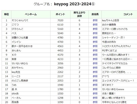Image resolution: width=137 pixels, height=104 pixels.
Task: Click the comment コレギウムに期待
Action: coord(111,68)
